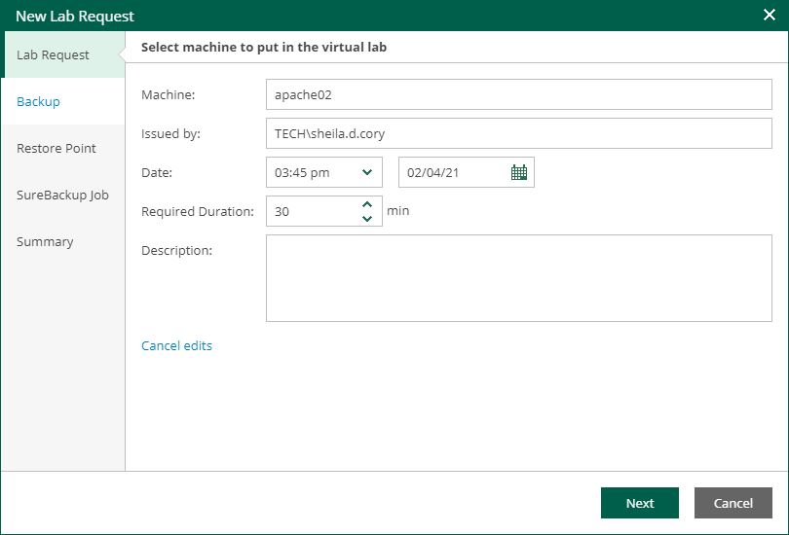Decrease Required Duration with down arrow

[x=367, y=219]
